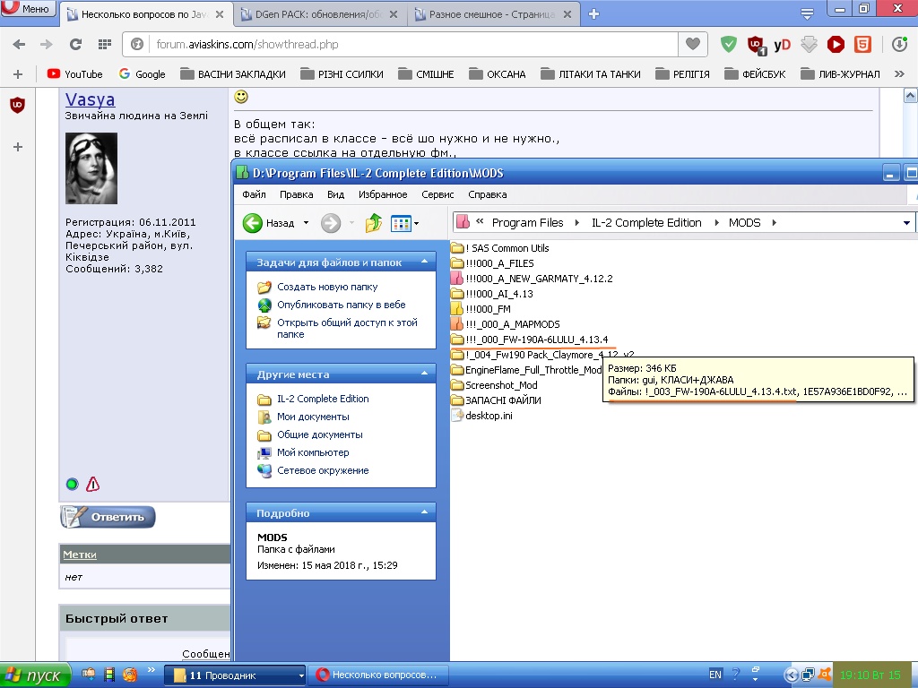Open the Справка menu

tap(487, 194)
